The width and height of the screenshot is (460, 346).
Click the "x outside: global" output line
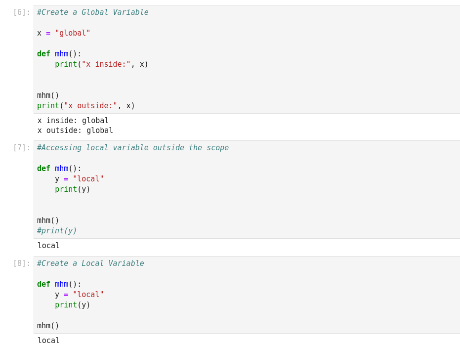pos(75,130)
